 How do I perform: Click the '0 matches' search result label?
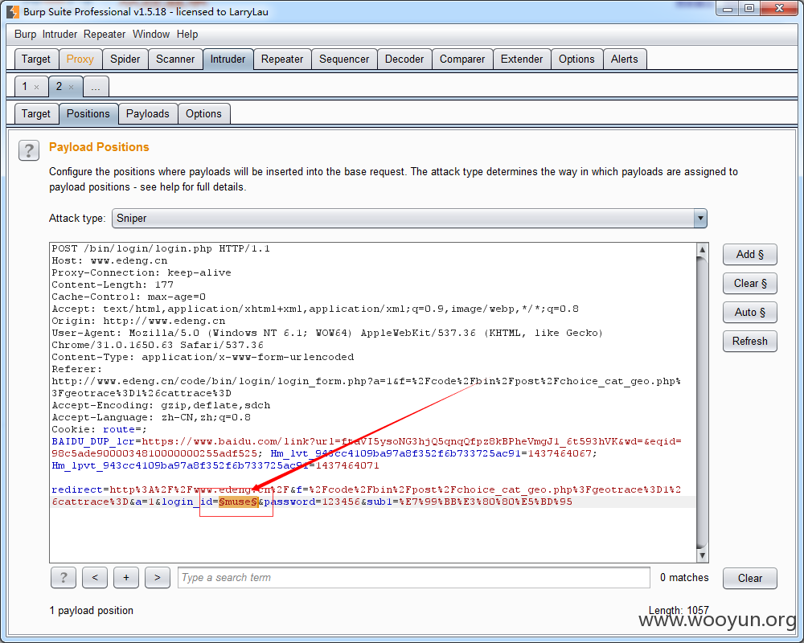(684, 577)
